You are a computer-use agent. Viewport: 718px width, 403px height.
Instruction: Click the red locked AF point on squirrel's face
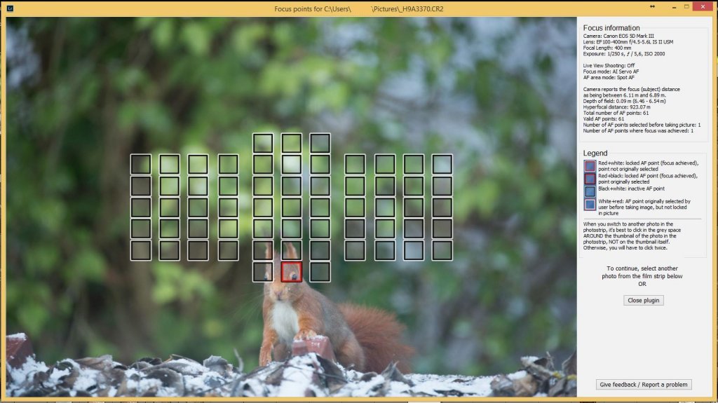292,272
